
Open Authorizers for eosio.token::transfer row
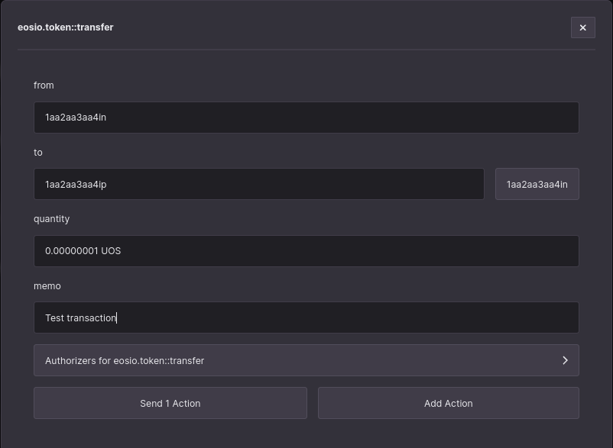[x=306, y=360]
